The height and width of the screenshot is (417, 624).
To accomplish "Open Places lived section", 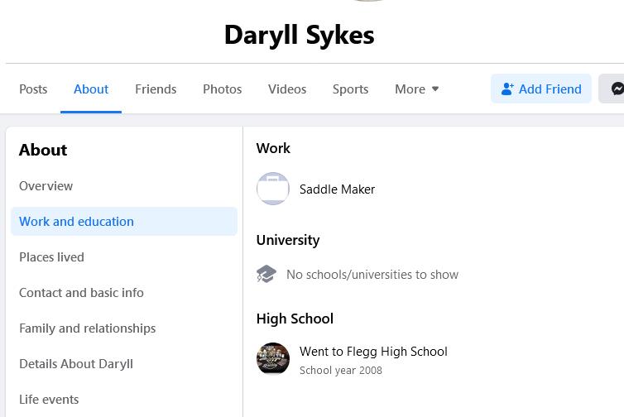I will pos(51,257).
